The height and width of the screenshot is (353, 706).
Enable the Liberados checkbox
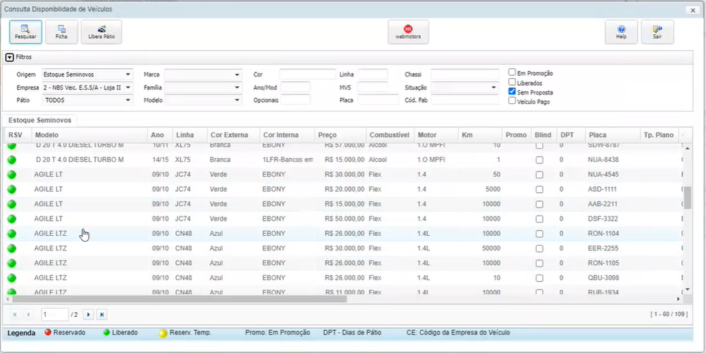click(x=512, y=82)
